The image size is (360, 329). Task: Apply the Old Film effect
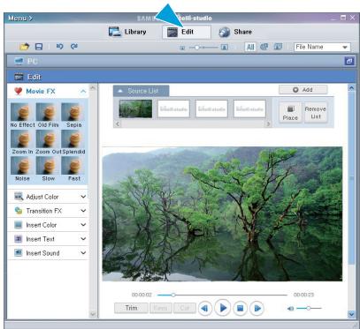click(48, 115)
